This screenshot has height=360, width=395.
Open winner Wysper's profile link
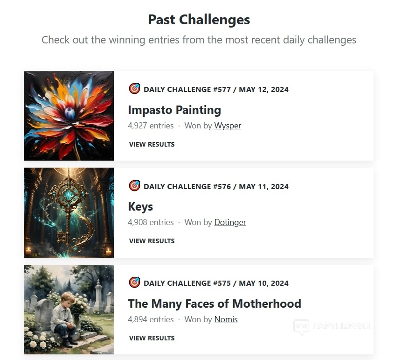(228, 126)
